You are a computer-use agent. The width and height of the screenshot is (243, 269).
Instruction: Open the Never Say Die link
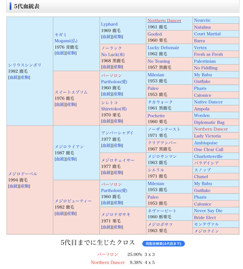pos(208,211)
